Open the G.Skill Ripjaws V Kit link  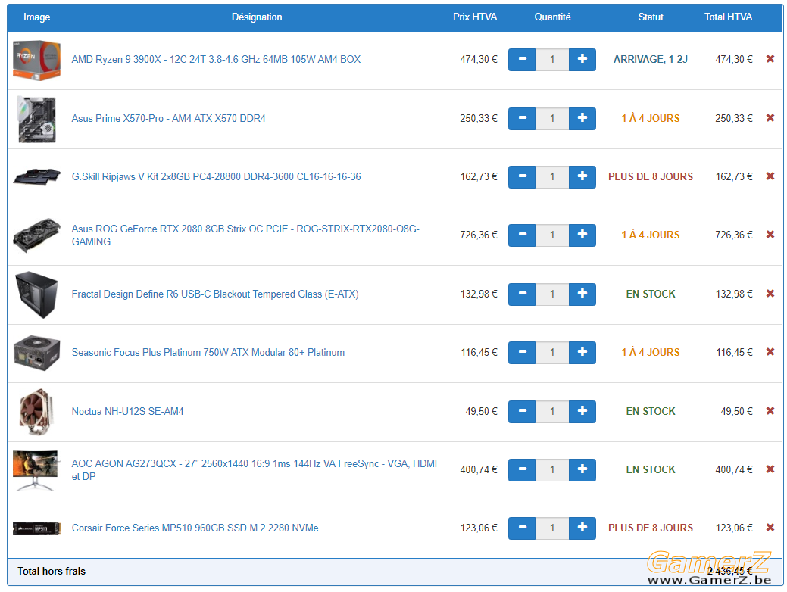[x=217, y=176]
